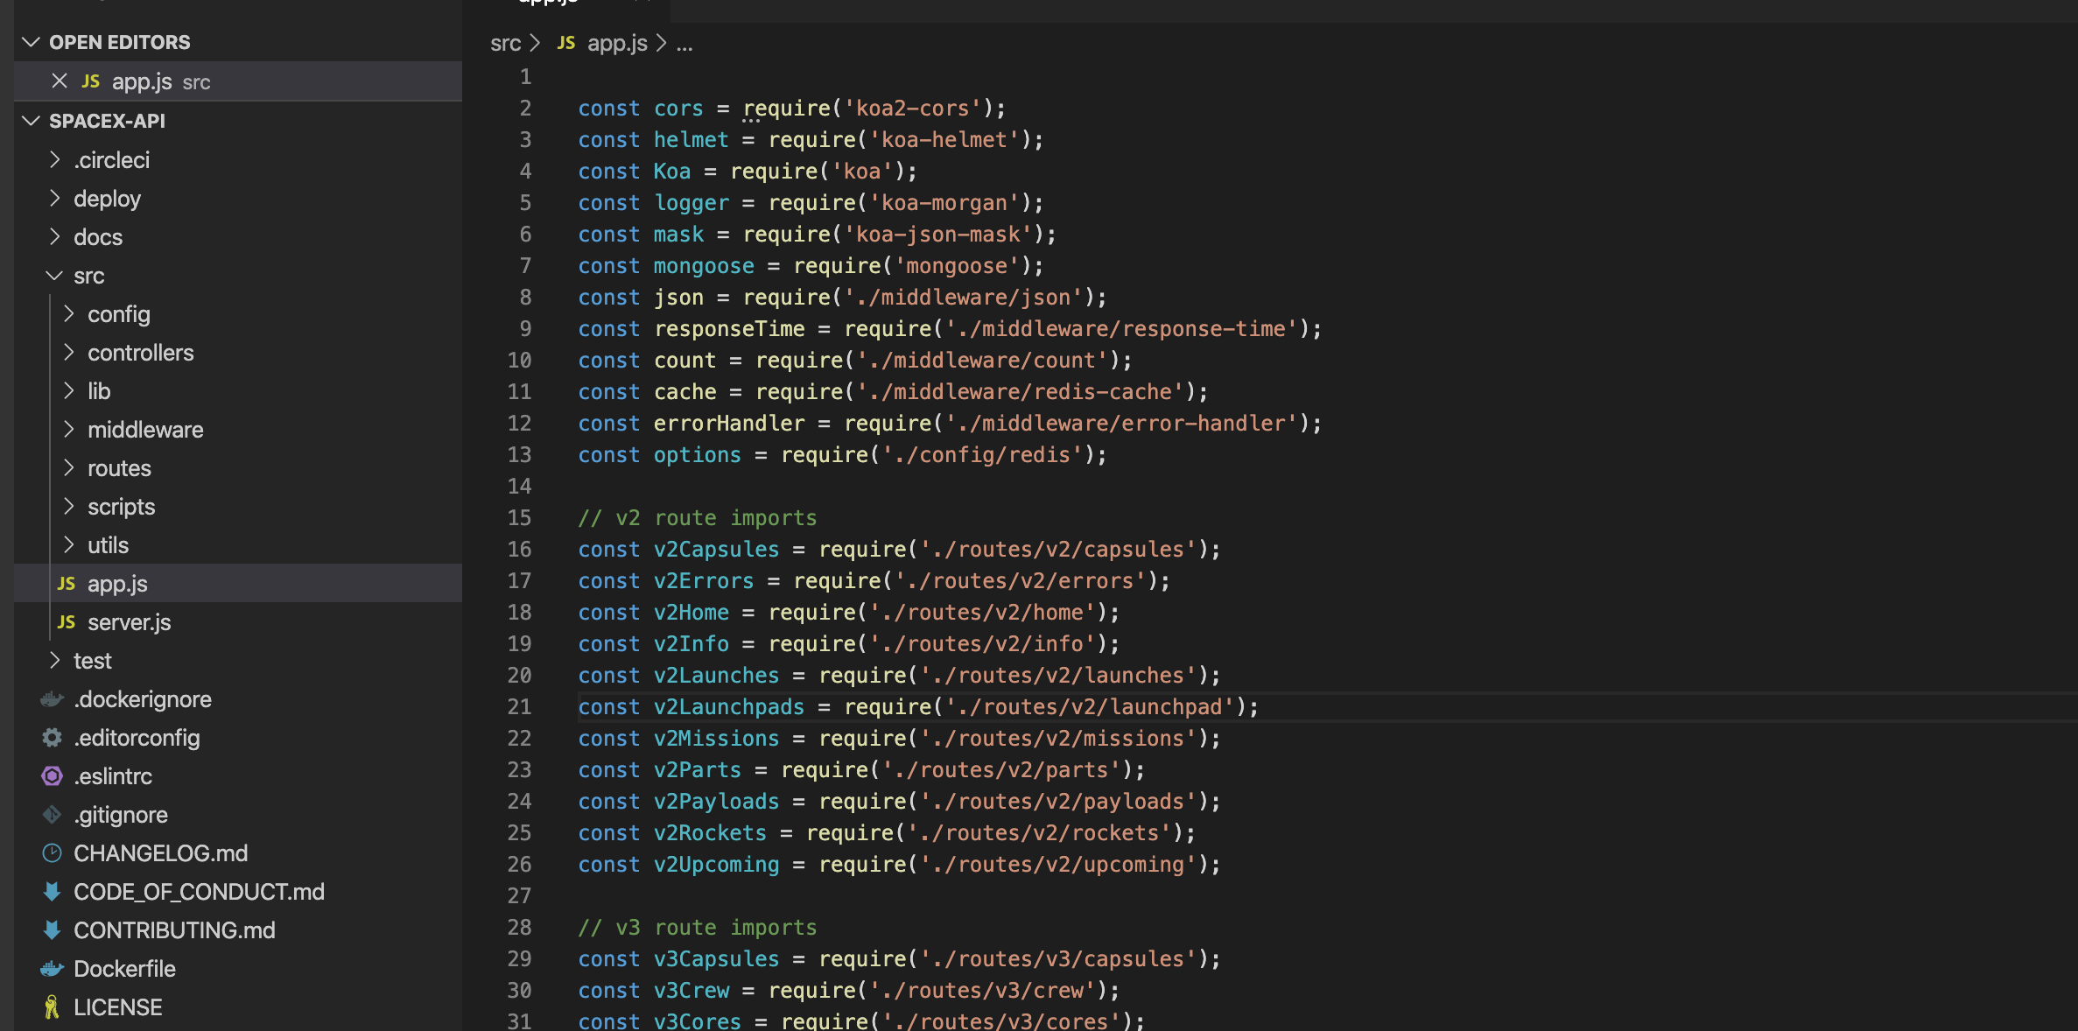
Task: Click the license ribbon icon beside LICENSE
Action: [53, 1007]
